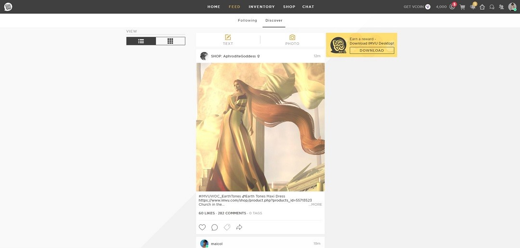Go to SHOP in the top navigation
520x248 pixels.
coord(289,7)
